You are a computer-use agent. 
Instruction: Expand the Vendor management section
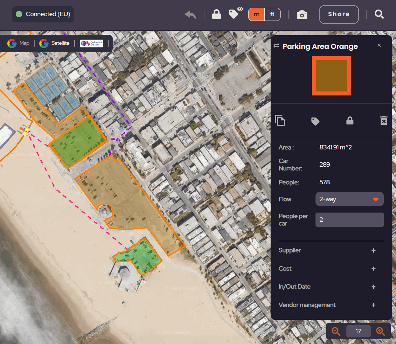click(374, 305)
